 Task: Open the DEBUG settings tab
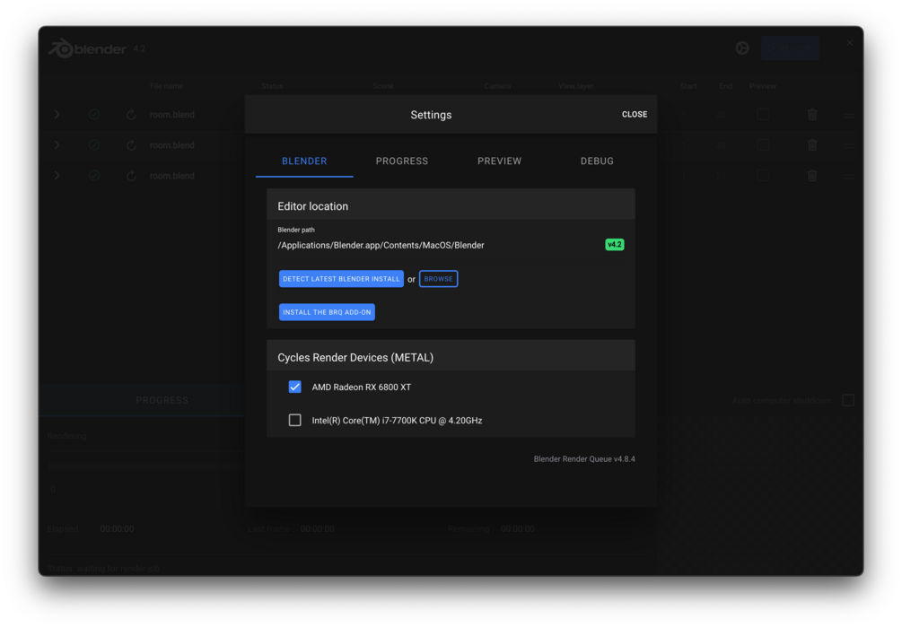coord(597,161)
